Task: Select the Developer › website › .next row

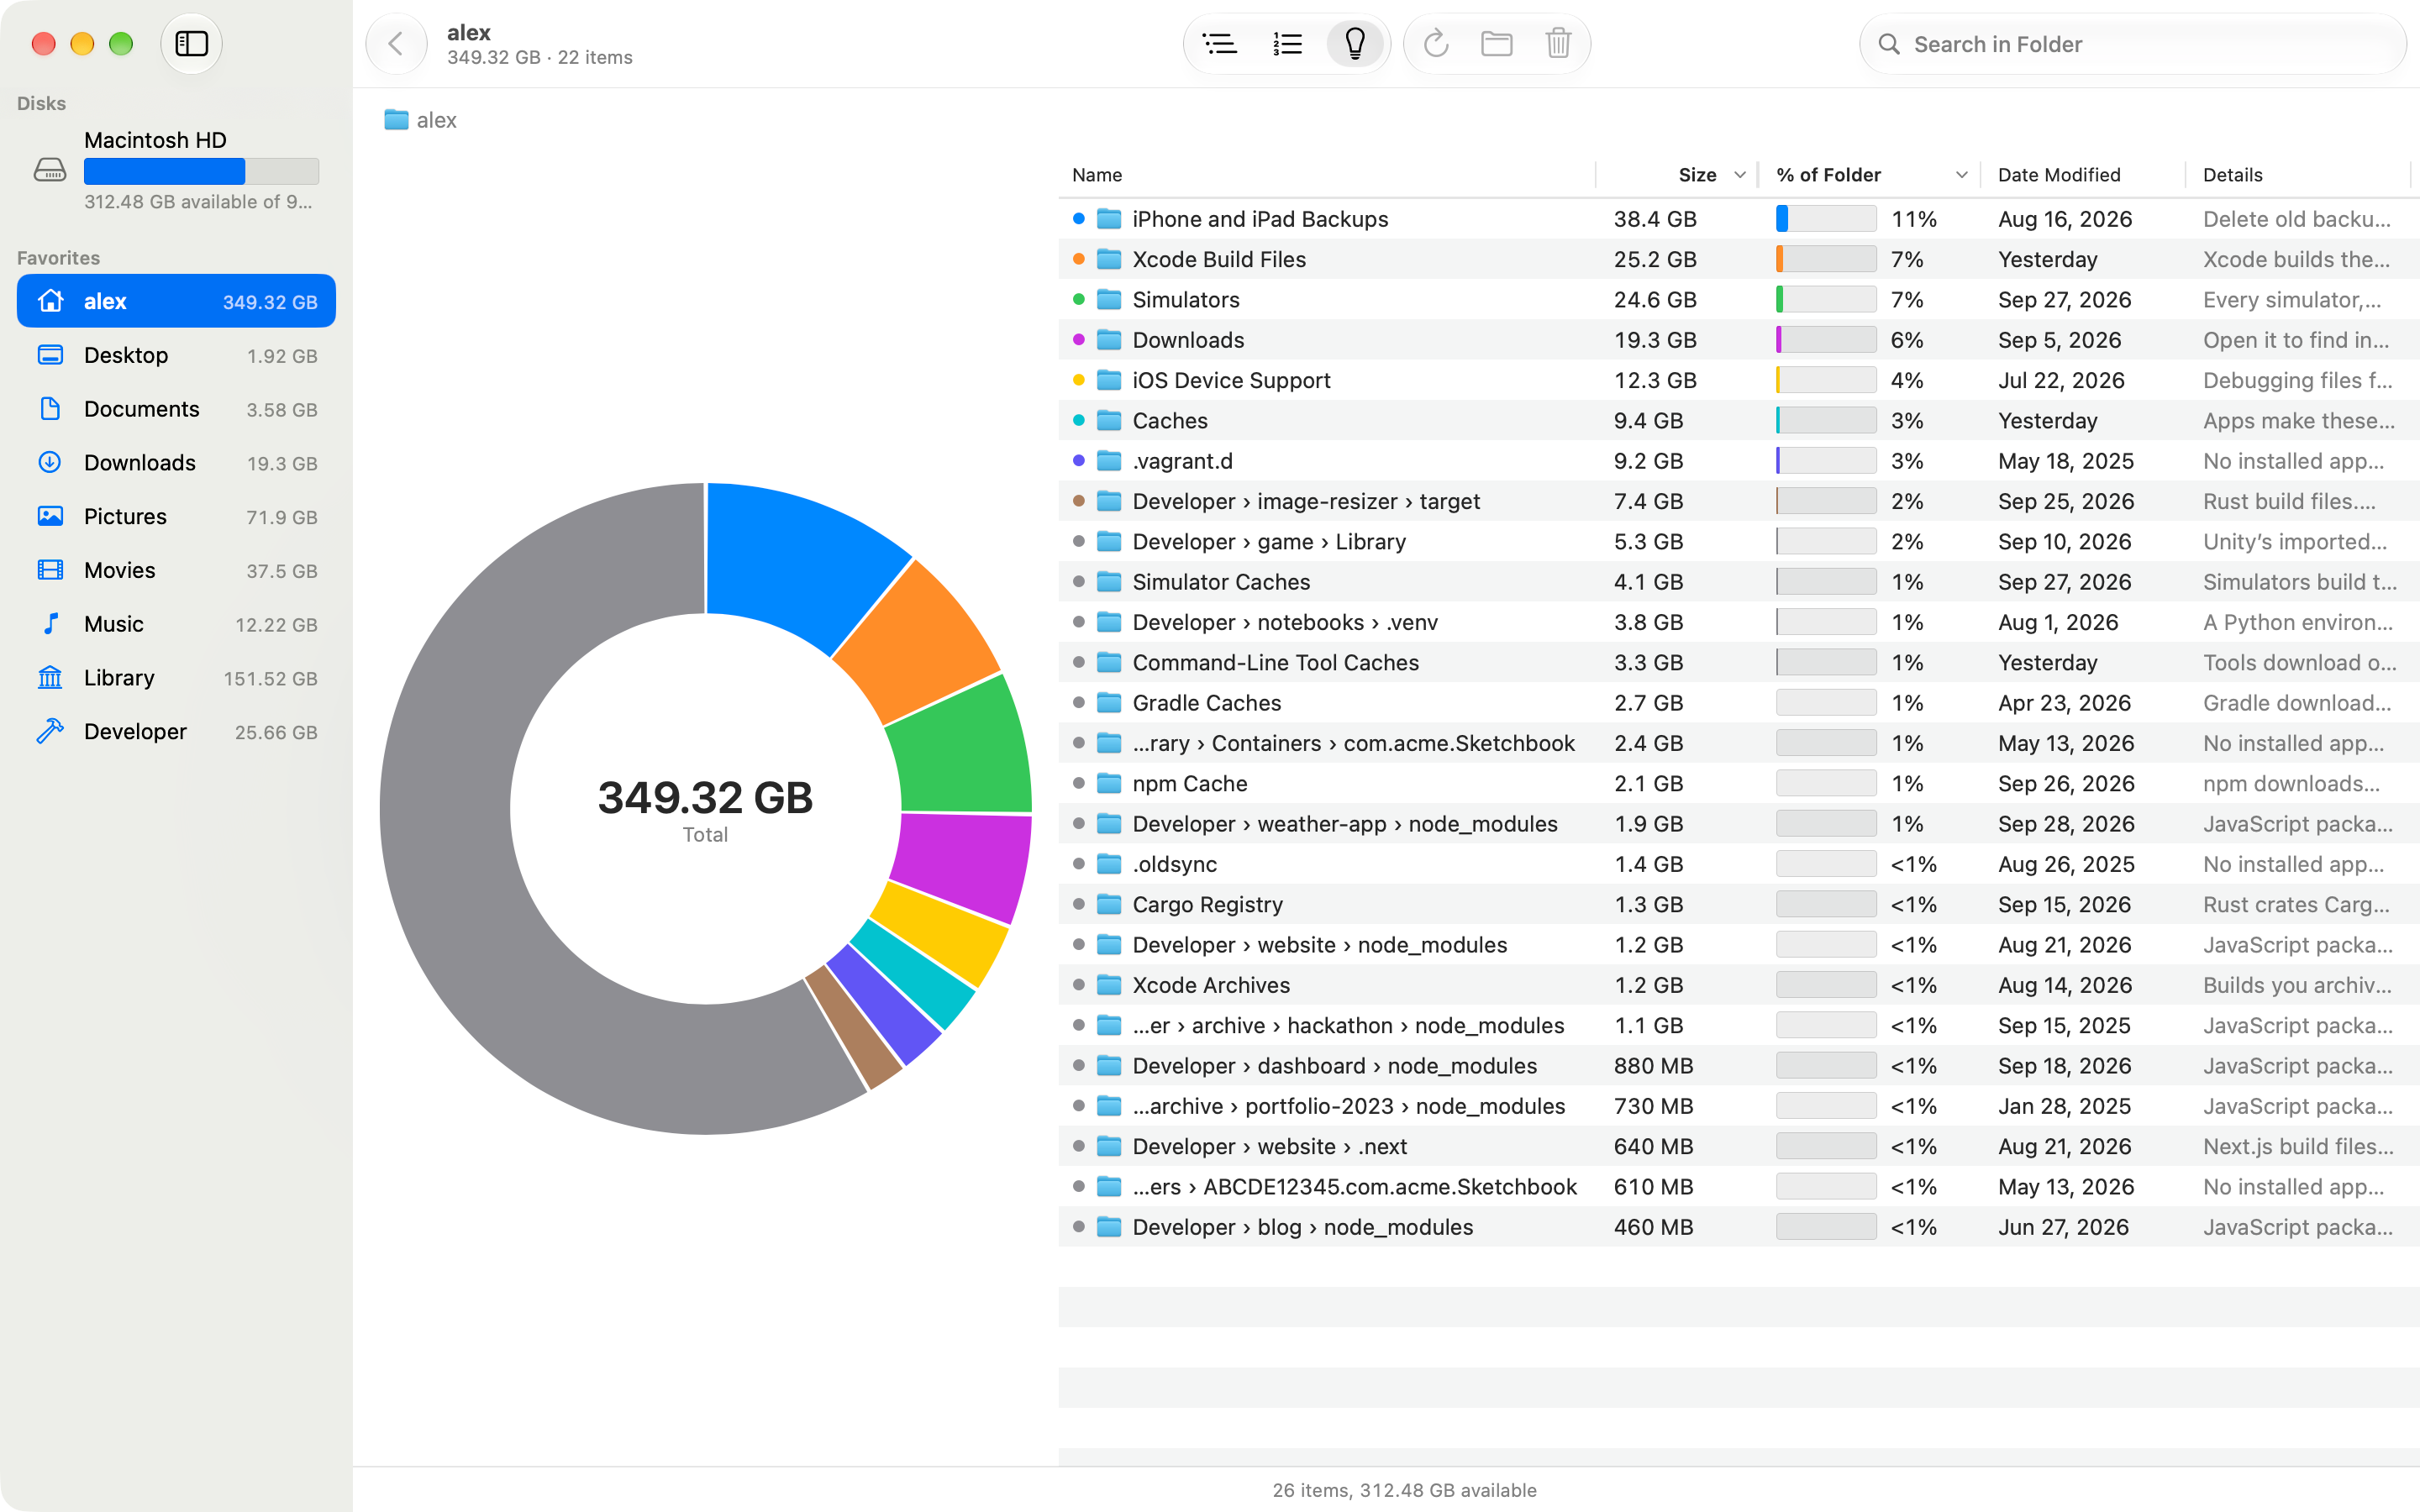Action: click(x=1738, y=1147)
